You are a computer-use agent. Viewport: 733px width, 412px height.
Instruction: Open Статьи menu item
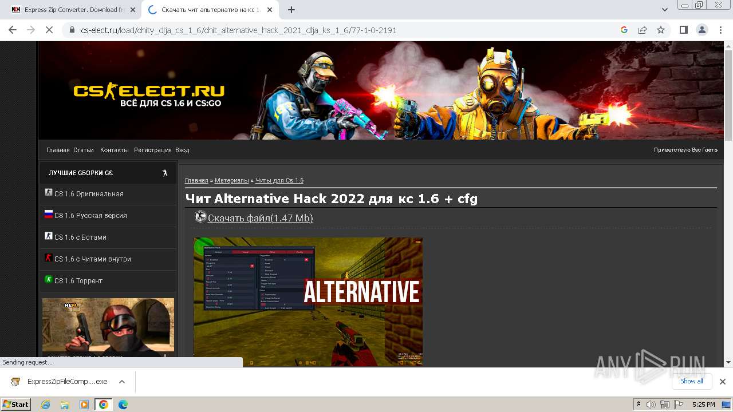tap(84, 150)
